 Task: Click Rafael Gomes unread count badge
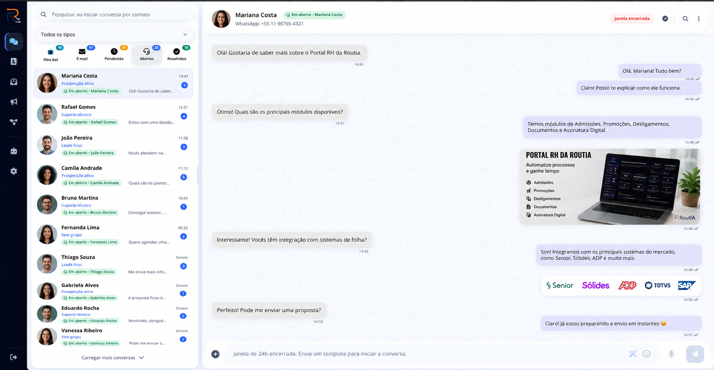[184, 116]
